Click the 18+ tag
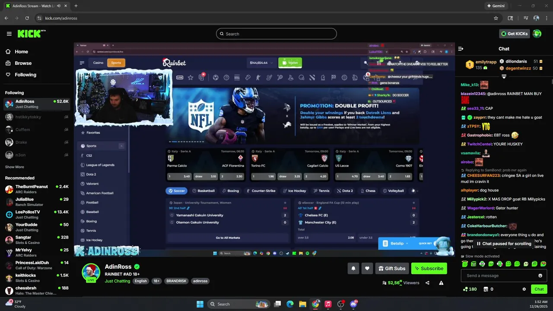The height and width of the screenshot is (311, 553). pyautogui.click(x=156, y=281)
